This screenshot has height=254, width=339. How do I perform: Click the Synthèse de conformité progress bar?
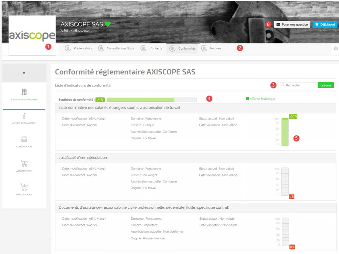[x=152, y=99]
